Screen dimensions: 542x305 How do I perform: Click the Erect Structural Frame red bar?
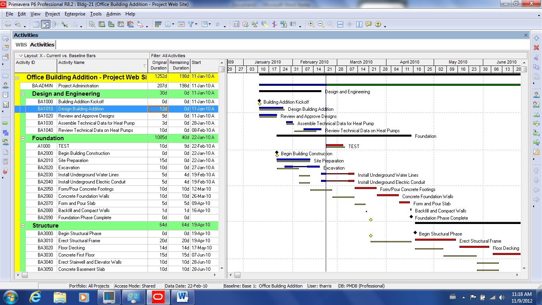tap(435, 239)
